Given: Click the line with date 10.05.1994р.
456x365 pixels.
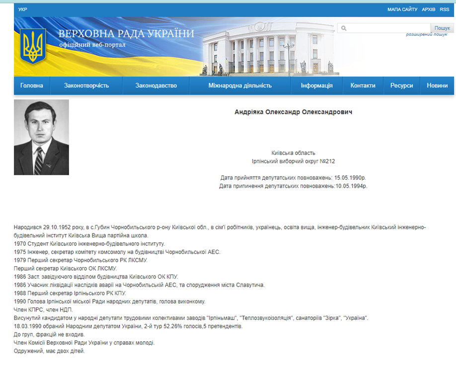Looking at the screenshot, I should click(294, 186).
